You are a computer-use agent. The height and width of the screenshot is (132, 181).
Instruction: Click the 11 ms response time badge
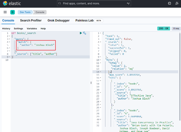click(x=176, y=29)
